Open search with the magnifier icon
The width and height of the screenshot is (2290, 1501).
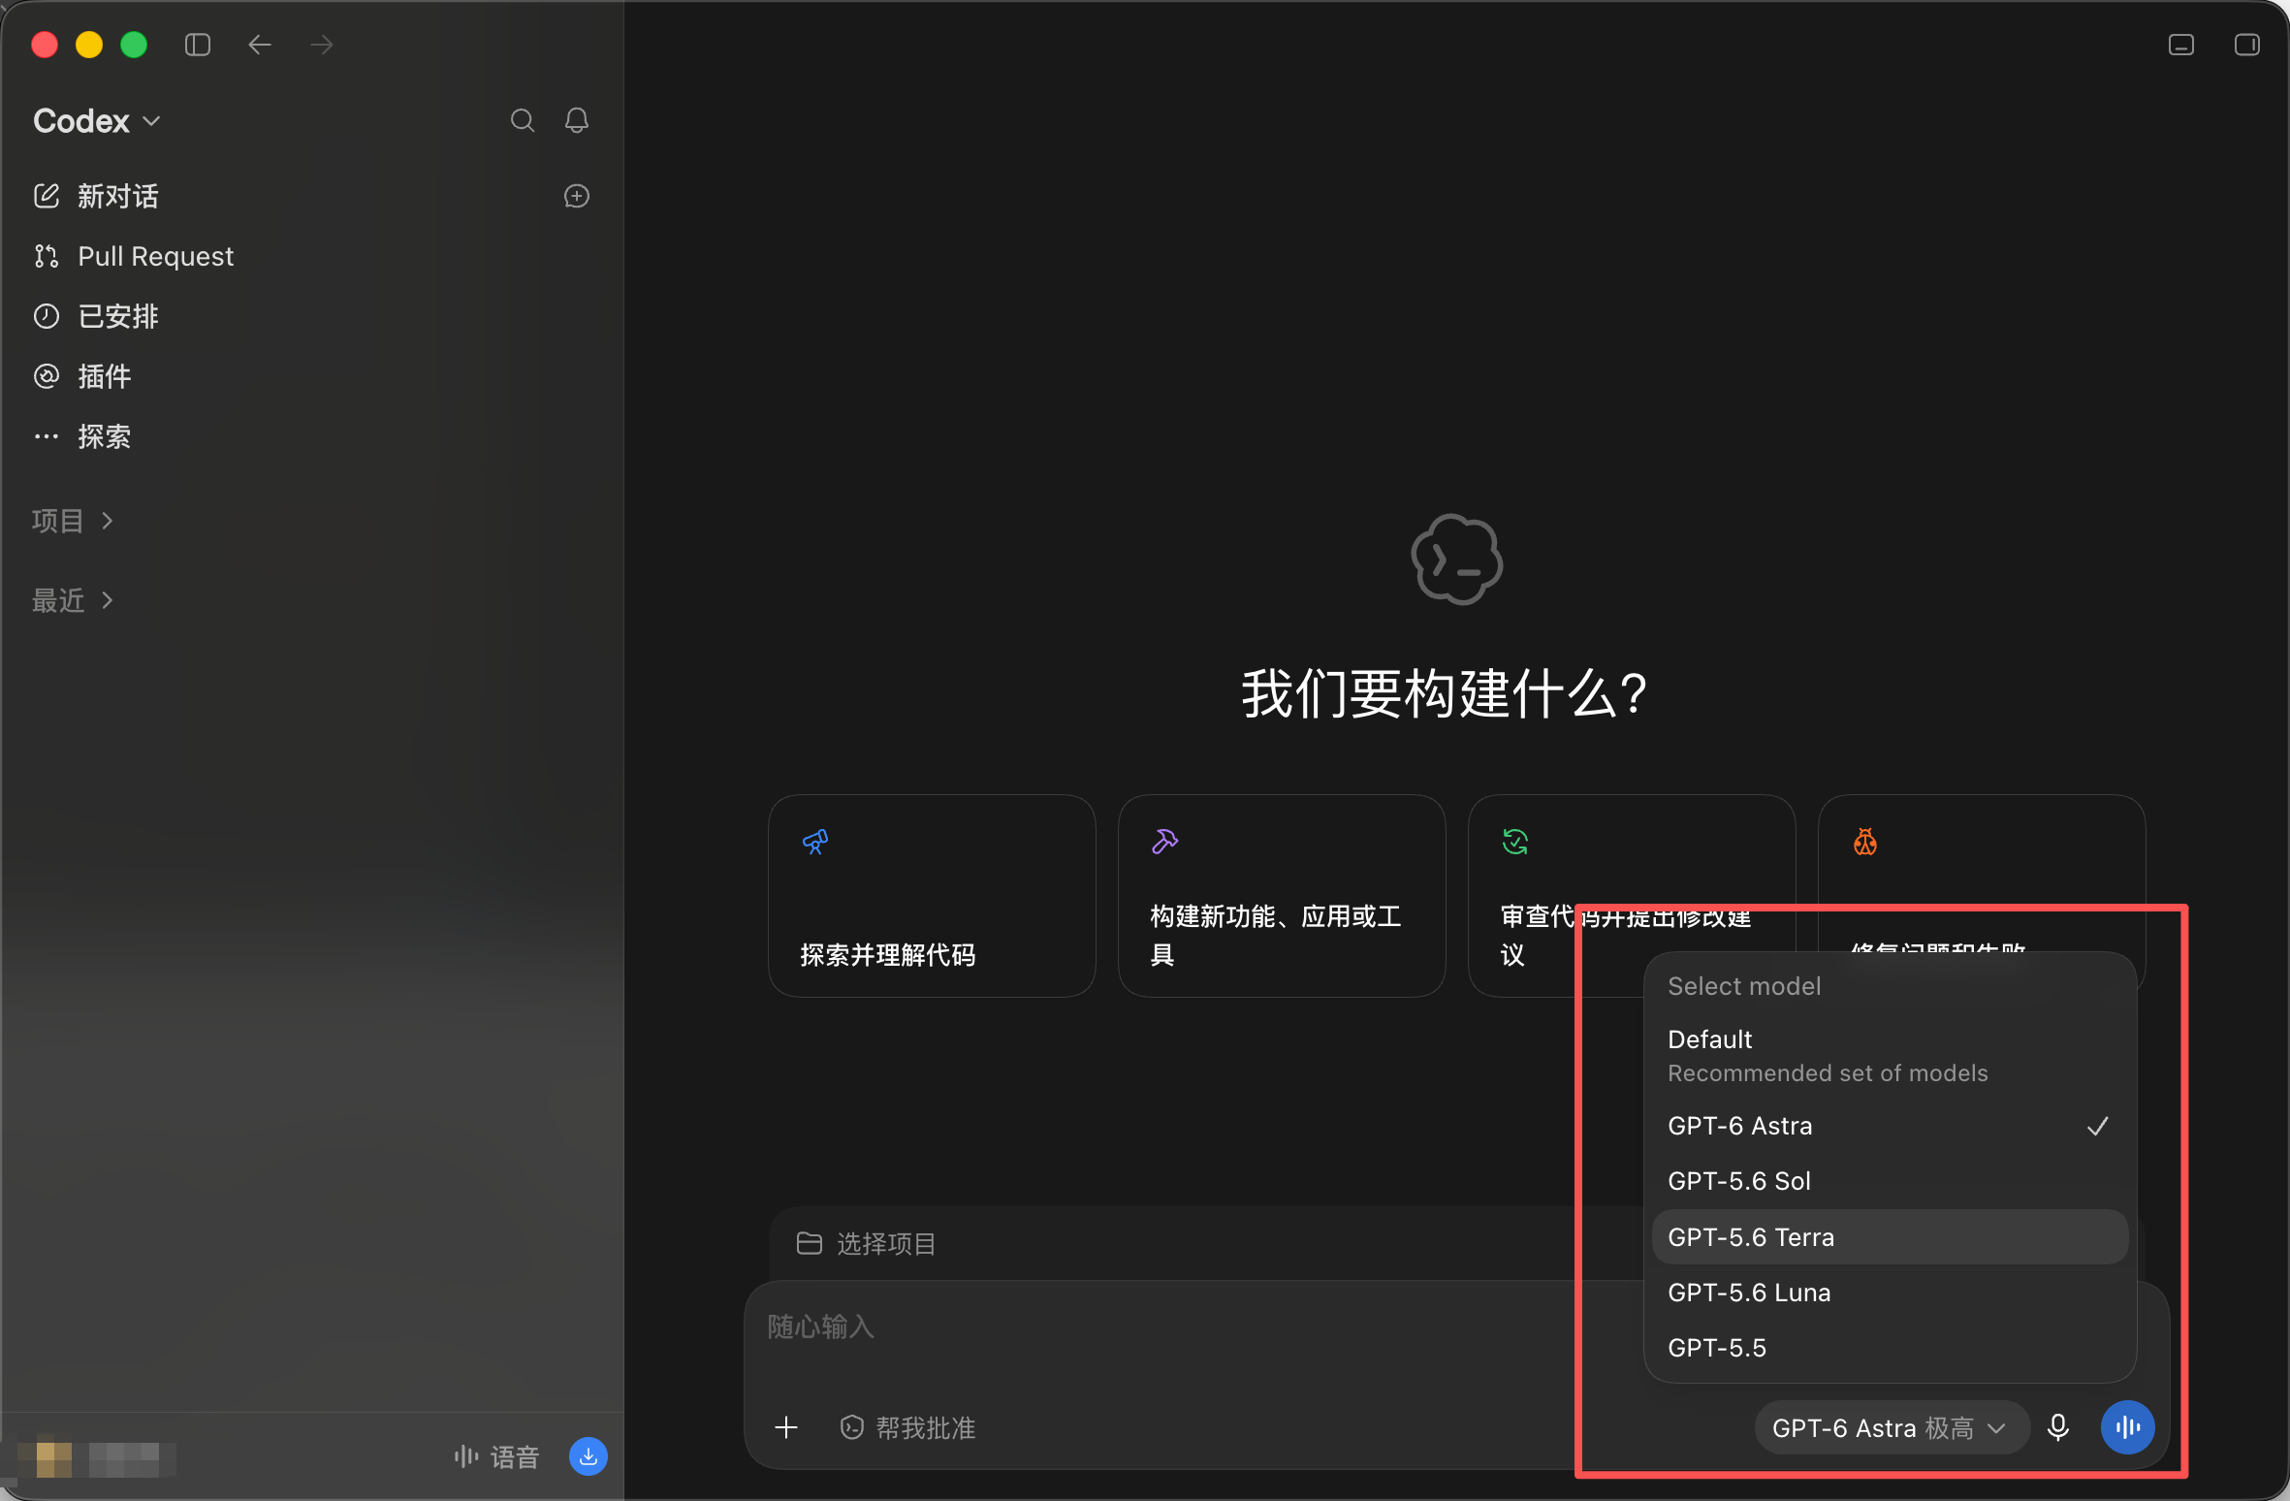point(523,120)
